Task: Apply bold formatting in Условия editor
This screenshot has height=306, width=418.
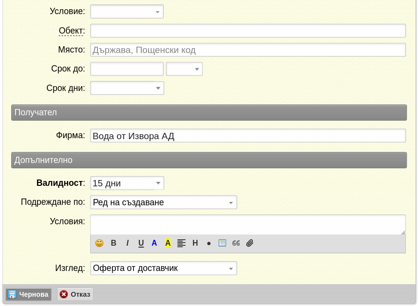Action: [x=114, y=243]
